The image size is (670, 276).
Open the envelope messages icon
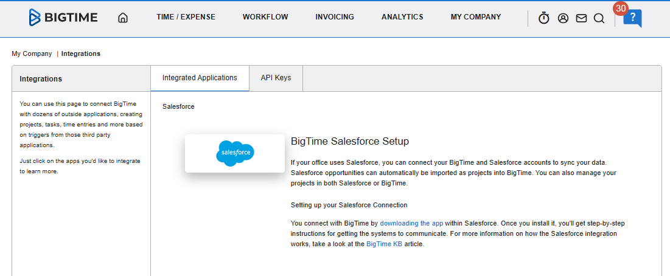point(581,18)
